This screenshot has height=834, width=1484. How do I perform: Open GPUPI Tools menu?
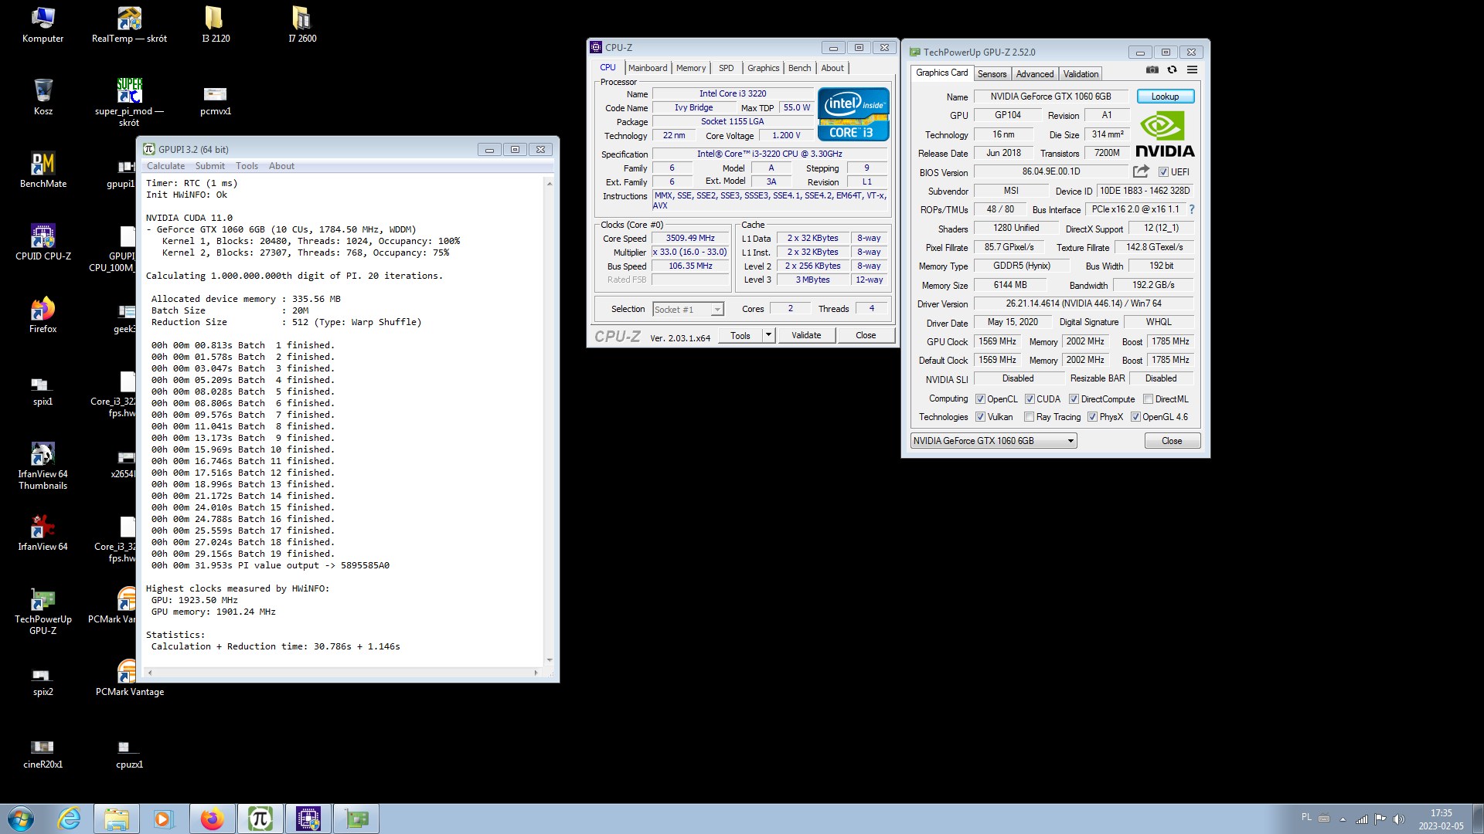tap(247, 166)
